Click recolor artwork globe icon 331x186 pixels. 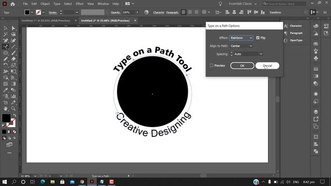[x=146, y=12]
